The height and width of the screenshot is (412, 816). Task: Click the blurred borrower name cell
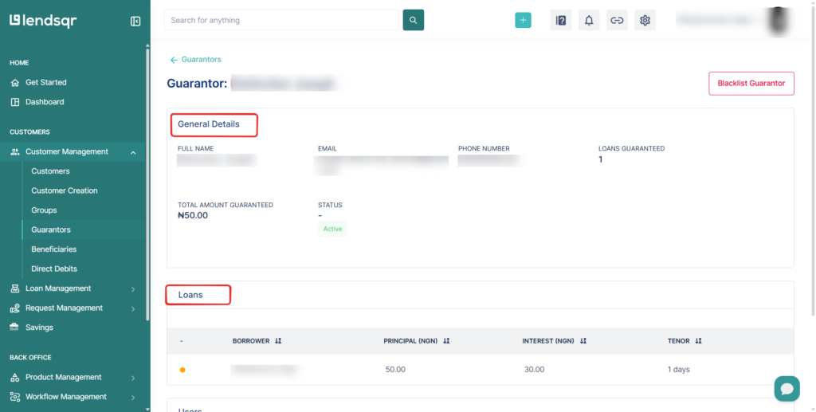pyautogui.click(x=265, y=369)
